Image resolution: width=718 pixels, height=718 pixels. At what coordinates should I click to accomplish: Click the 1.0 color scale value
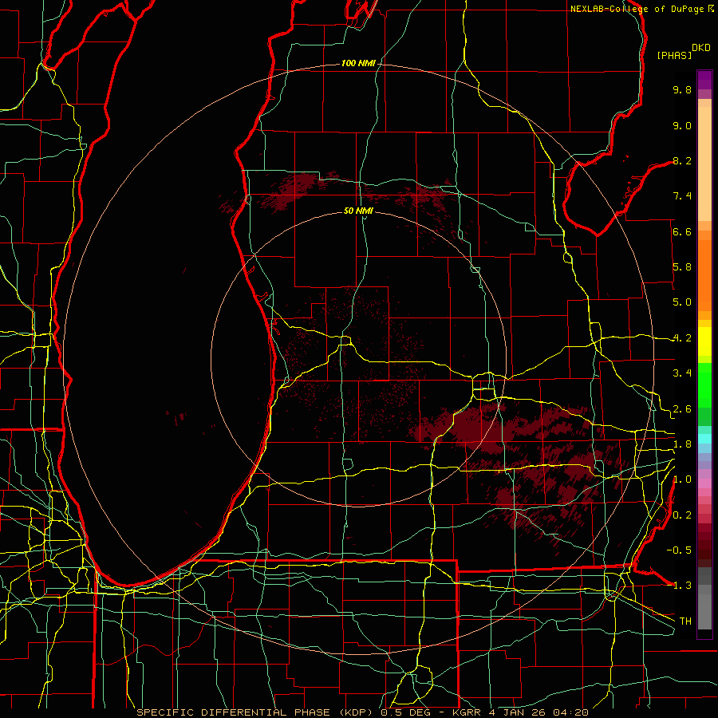tap(682, 479)
